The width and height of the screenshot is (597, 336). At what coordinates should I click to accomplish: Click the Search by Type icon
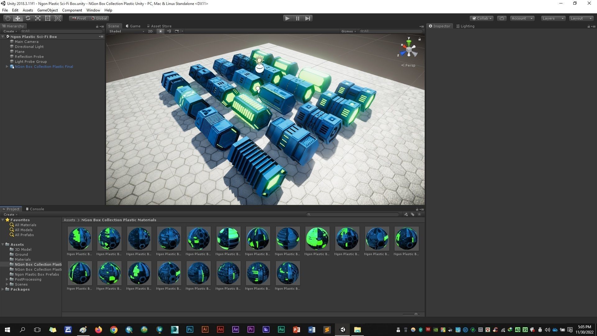tap(406, 214)
